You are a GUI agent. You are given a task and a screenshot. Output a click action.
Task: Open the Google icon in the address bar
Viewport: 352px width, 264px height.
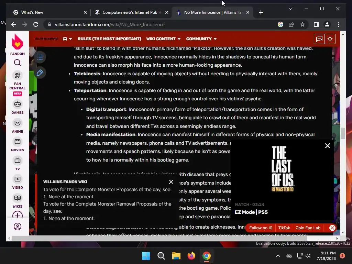(280, 24)
